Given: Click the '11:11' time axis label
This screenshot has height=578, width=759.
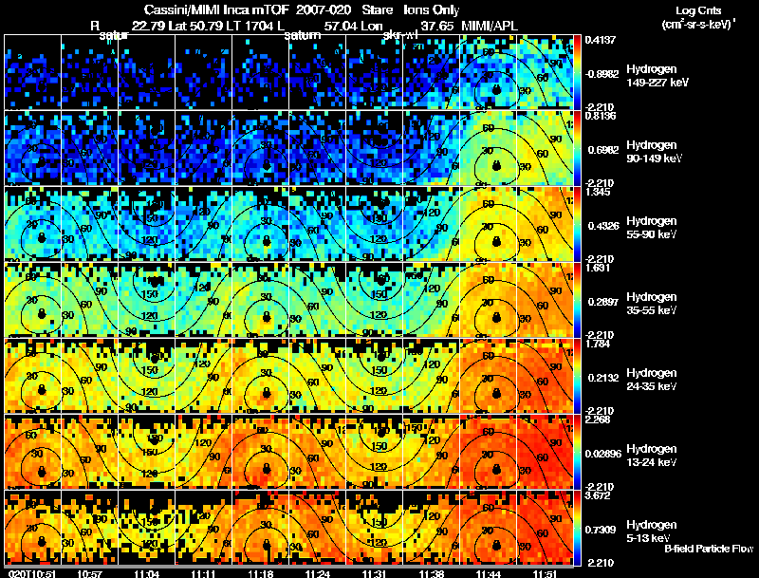Looking at the screenshot, I should [x=203, y=573].
